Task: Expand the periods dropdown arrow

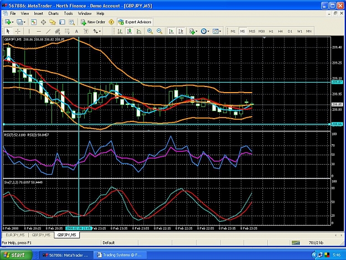Action: tap(208, 32)
